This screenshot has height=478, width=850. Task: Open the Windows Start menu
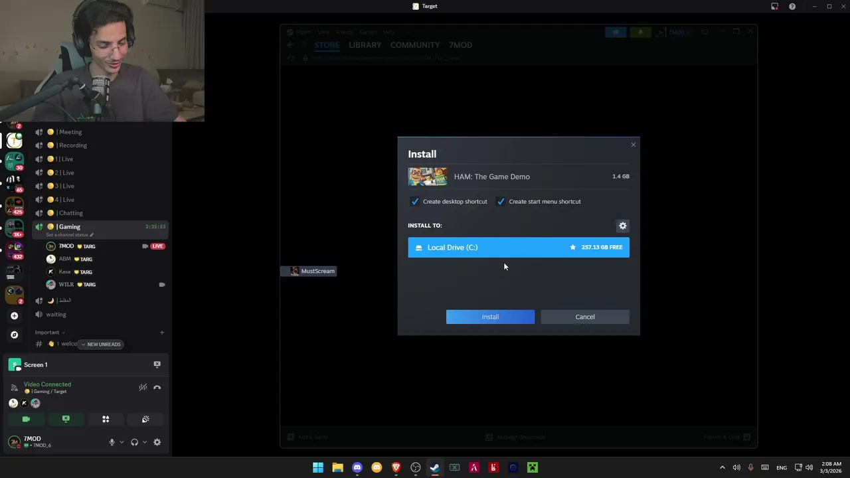[x=318, y=467]
